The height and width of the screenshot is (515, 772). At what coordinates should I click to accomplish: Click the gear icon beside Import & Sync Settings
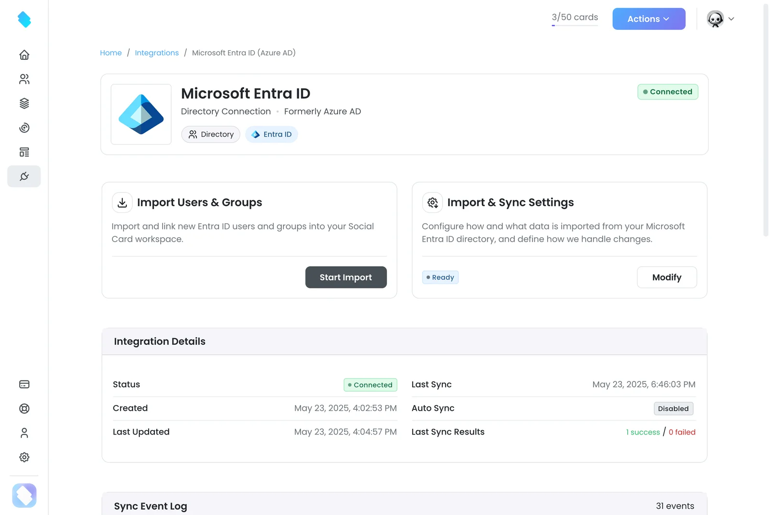pyautogui.click(x=432, y=203)
